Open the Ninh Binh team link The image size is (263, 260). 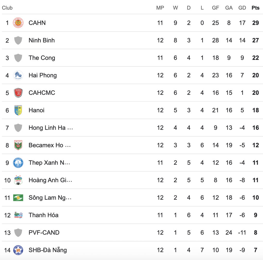coord(42,40)
